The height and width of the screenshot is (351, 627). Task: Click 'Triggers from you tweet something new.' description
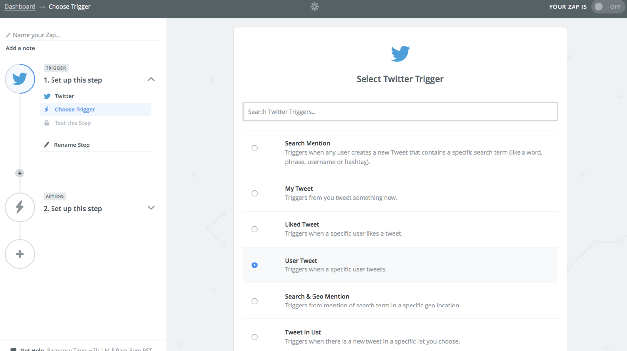click(x=341, y=198)
